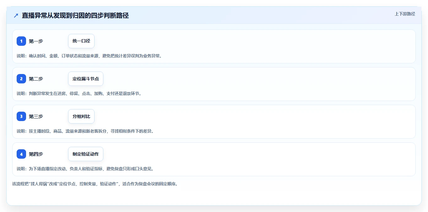Click the number 3 step badge
The width and height of the screenshot is (428, 212).
pyautogui.click(x=21, y=116)
